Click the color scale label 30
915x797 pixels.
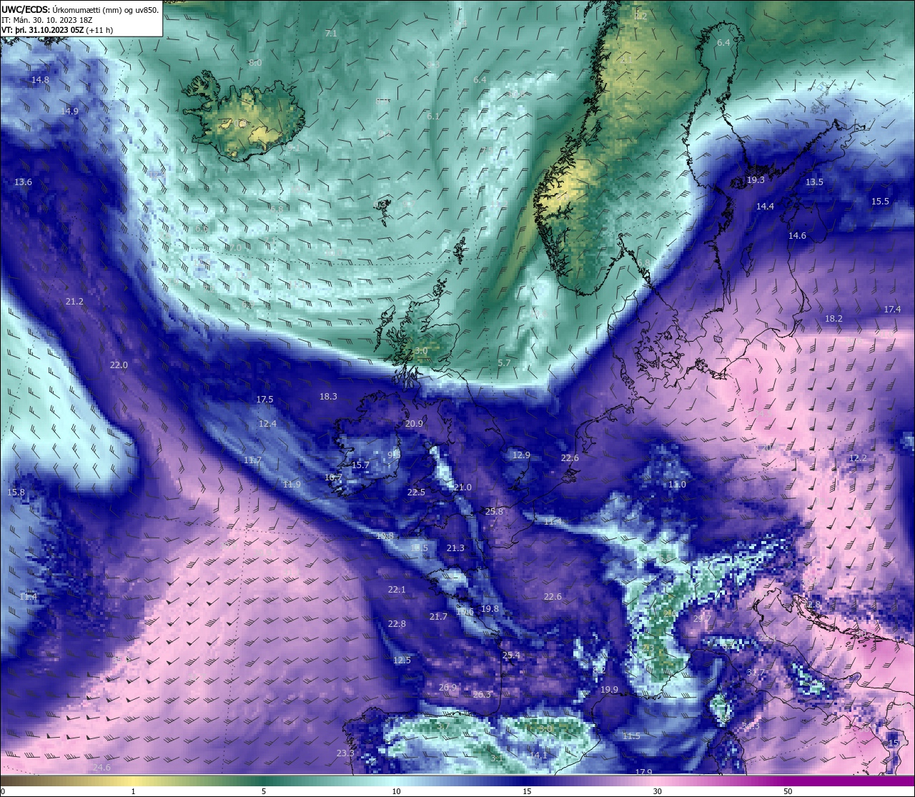coord(657,791)
